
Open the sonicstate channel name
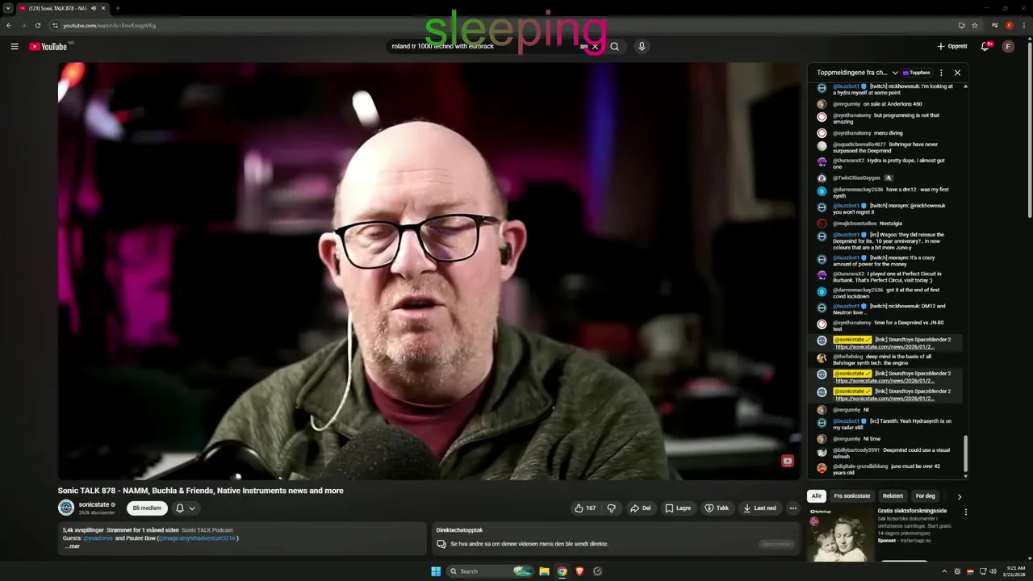point(94,504)
